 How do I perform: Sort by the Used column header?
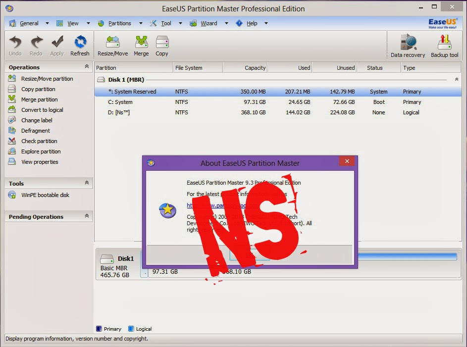click(290, 68)
